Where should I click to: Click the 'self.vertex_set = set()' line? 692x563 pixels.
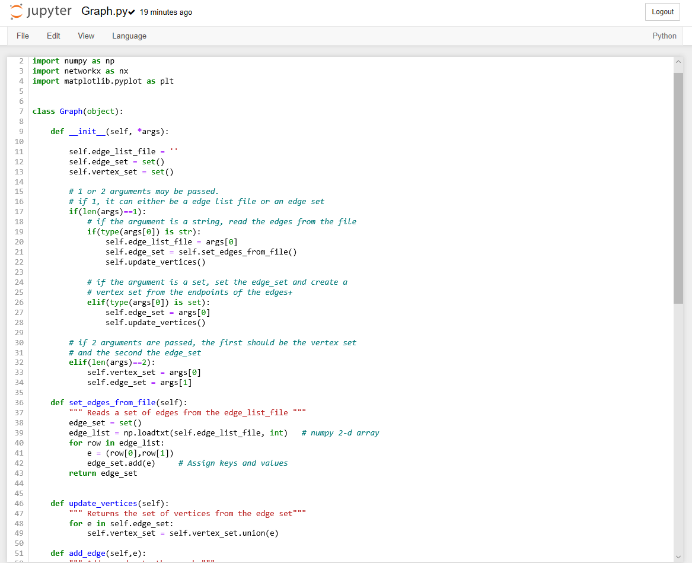pos(121,172)
